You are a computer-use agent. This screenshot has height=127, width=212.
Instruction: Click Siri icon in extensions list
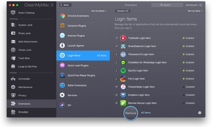coord(62,105)
